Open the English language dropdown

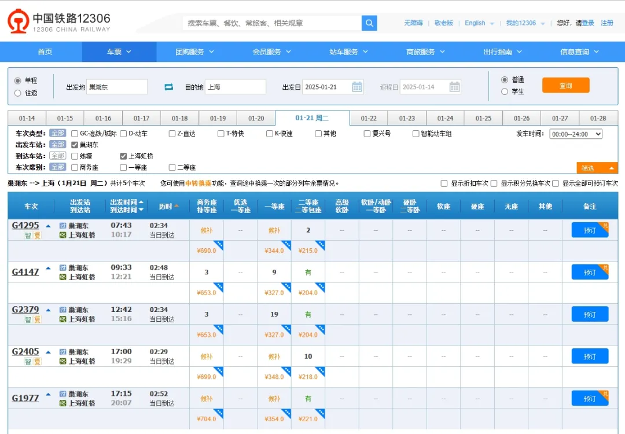479,23
